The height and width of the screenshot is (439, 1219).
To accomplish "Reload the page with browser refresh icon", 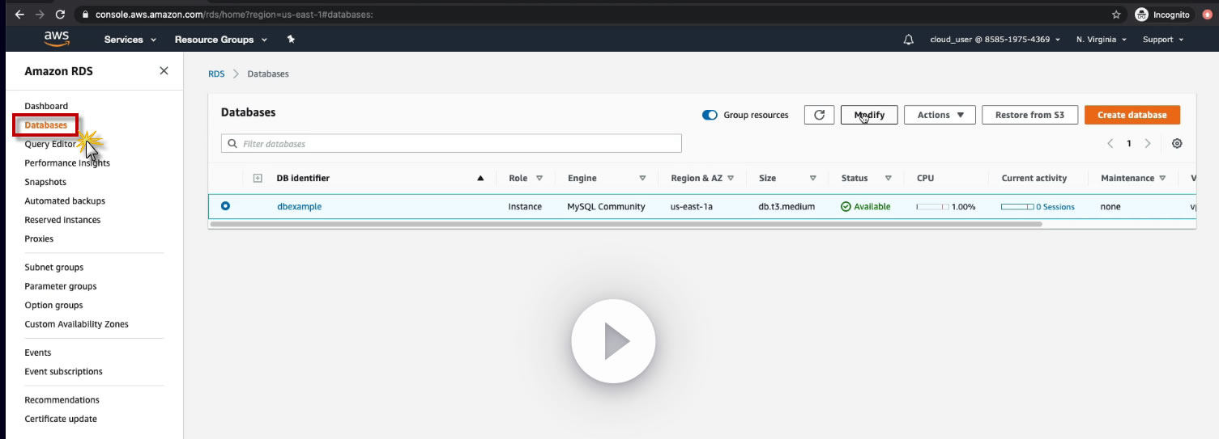I will click(60, 15).
